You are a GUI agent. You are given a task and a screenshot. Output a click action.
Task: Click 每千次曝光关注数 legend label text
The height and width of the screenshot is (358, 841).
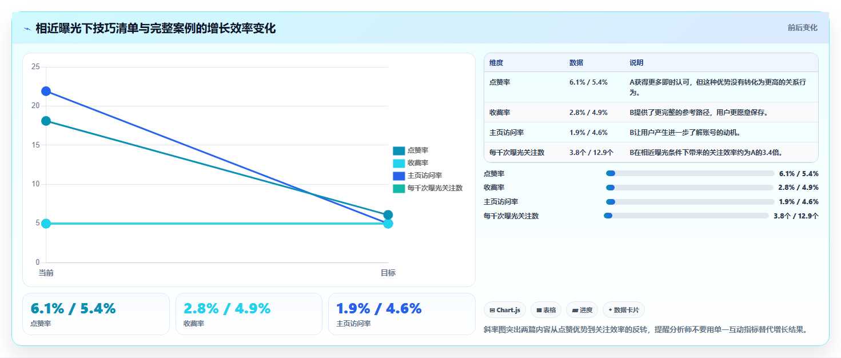pos(435,188)
